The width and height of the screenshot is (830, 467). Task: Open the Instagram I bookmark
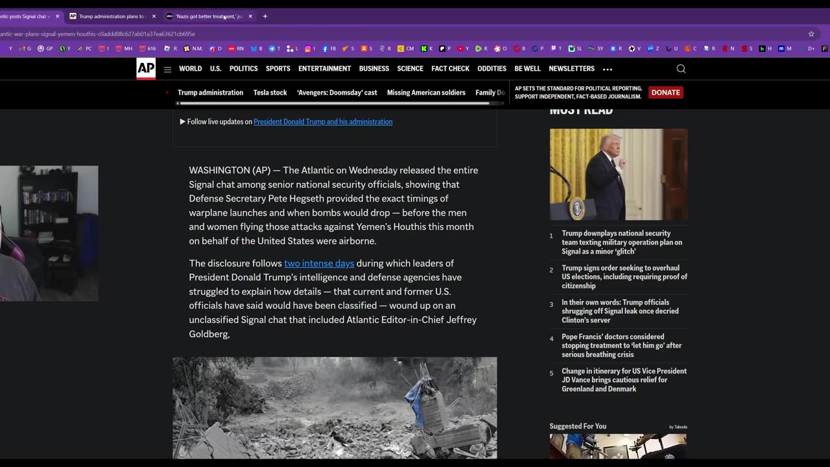[x=310, y=49]
